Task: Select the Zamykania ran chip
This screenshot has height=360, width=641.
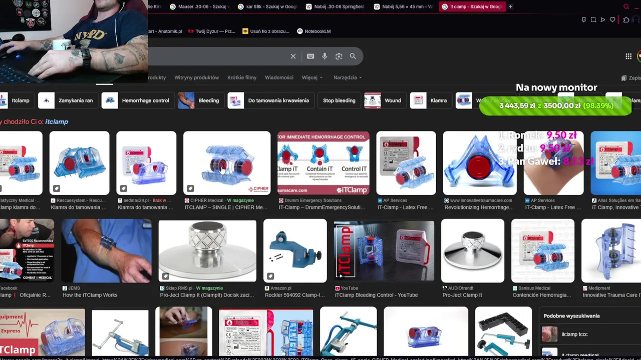Action: tap(68, 100)
